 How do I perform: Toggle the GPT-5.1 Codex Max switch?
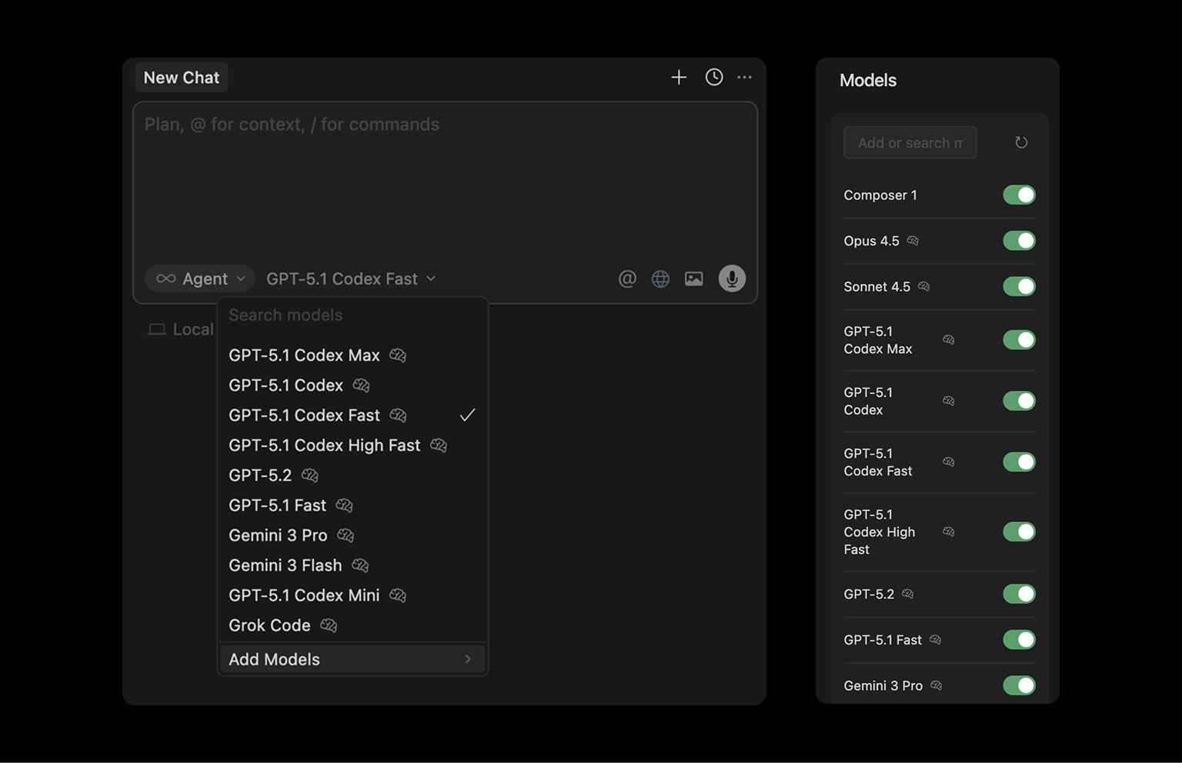pyautogui.click(x=1019, y=340)
